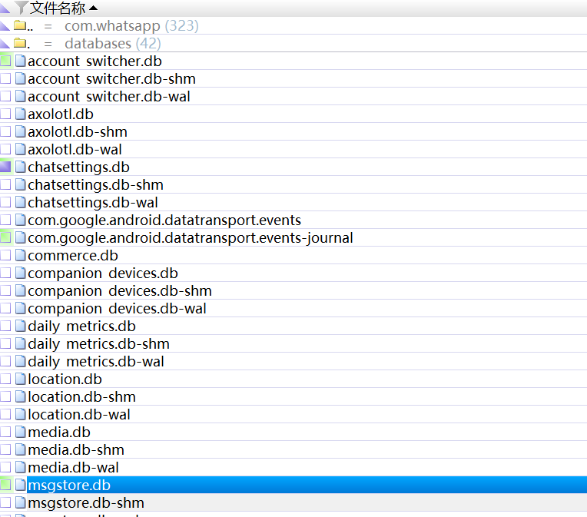Select file name daily_metrics.db-wal
The width and height of the screenshot is (587, 517).
(x=96, y=361)
